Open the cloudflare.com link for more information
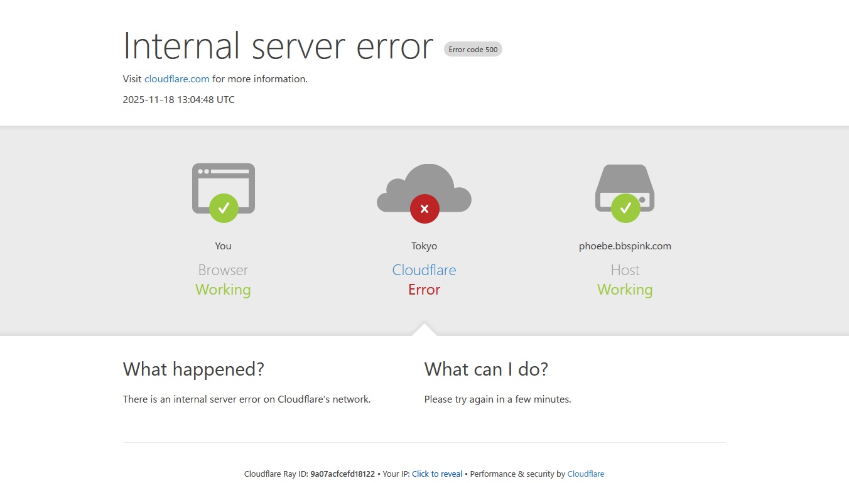This screenshot has height=483, width=849. click(177, 79)
